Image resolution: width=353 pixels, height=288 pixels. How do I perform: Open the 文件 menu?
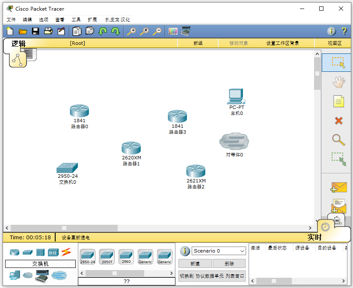click(11, 19)
